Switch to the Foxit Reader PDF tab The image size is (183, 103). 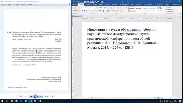148,5
